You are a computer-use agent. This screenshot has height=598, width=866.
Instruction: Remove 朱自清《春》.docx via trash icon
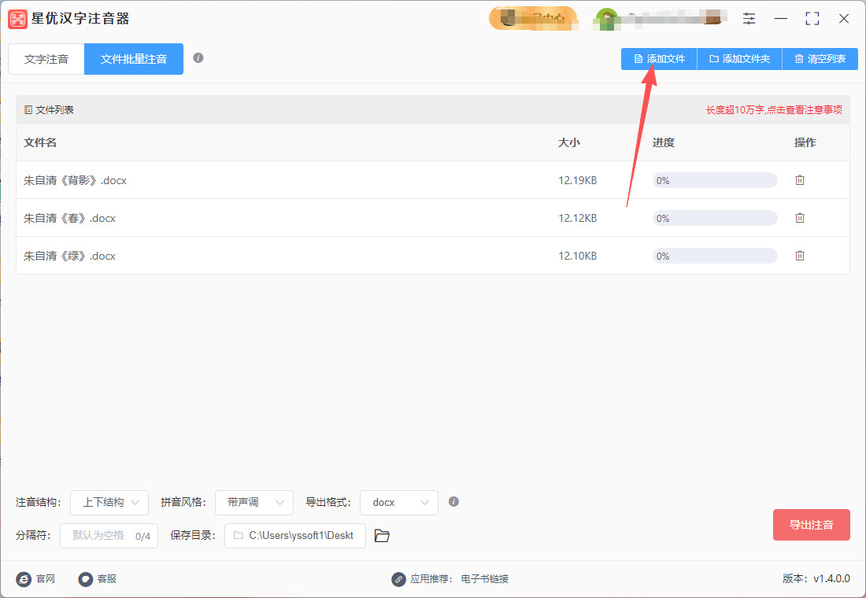tap(800, 218)
